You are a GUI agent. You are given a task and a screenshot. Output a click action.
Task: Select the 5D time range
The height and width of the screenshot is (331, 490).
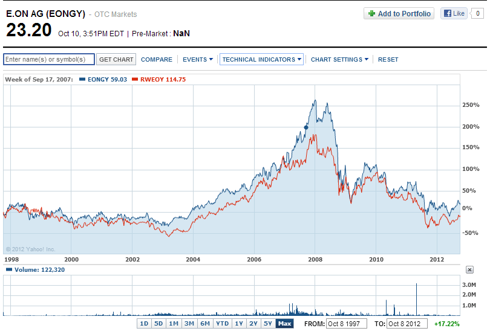(158, 324)
